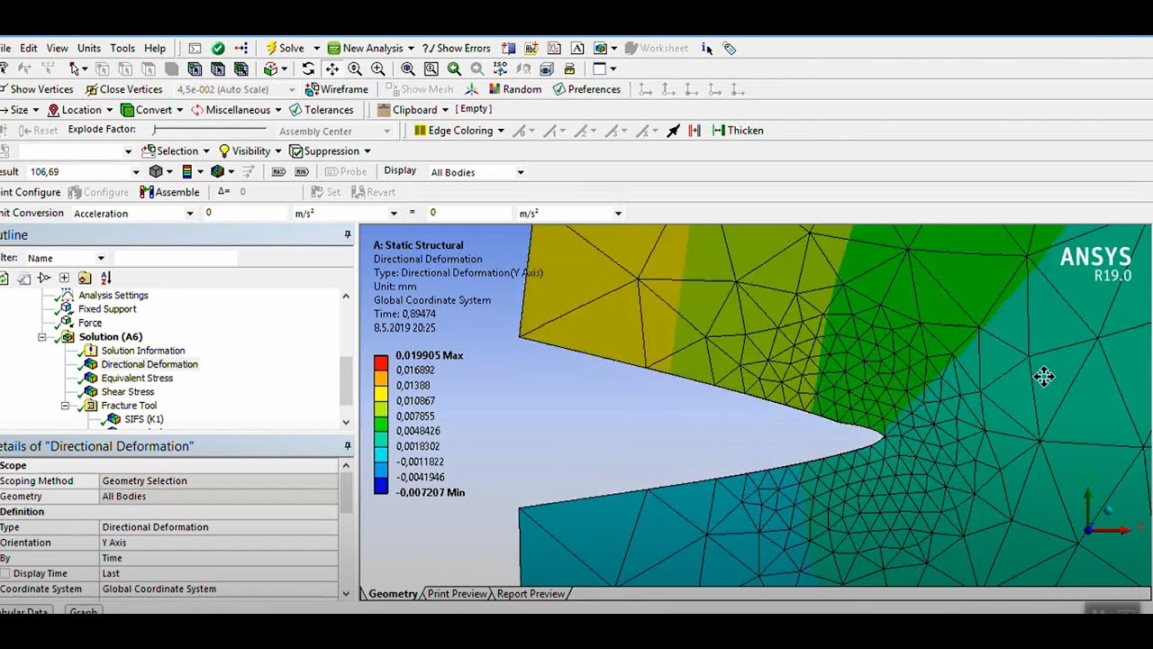Image resolution: width=1153 pixels, height=649 pixels.
Task: Select SIFS (K1) result
Action: (144, 419)
